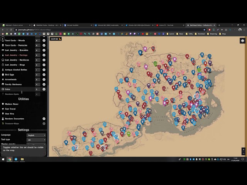Toggle Coins category visibility on the map
Viewport: 247px width, 185px height.
point(8,89)
